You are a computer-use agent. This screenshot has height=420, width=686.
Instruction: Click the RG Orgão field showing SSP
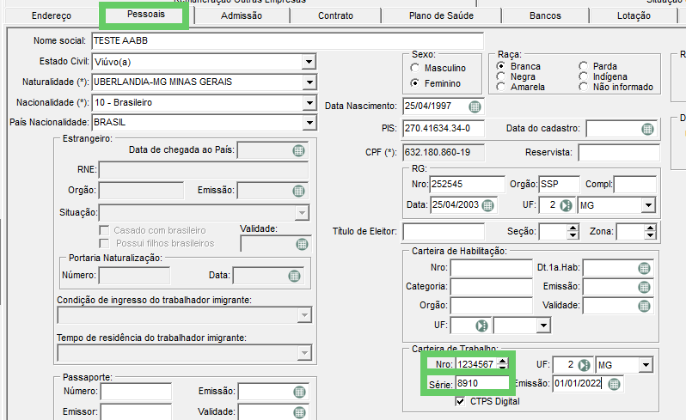tap(559, 184)
